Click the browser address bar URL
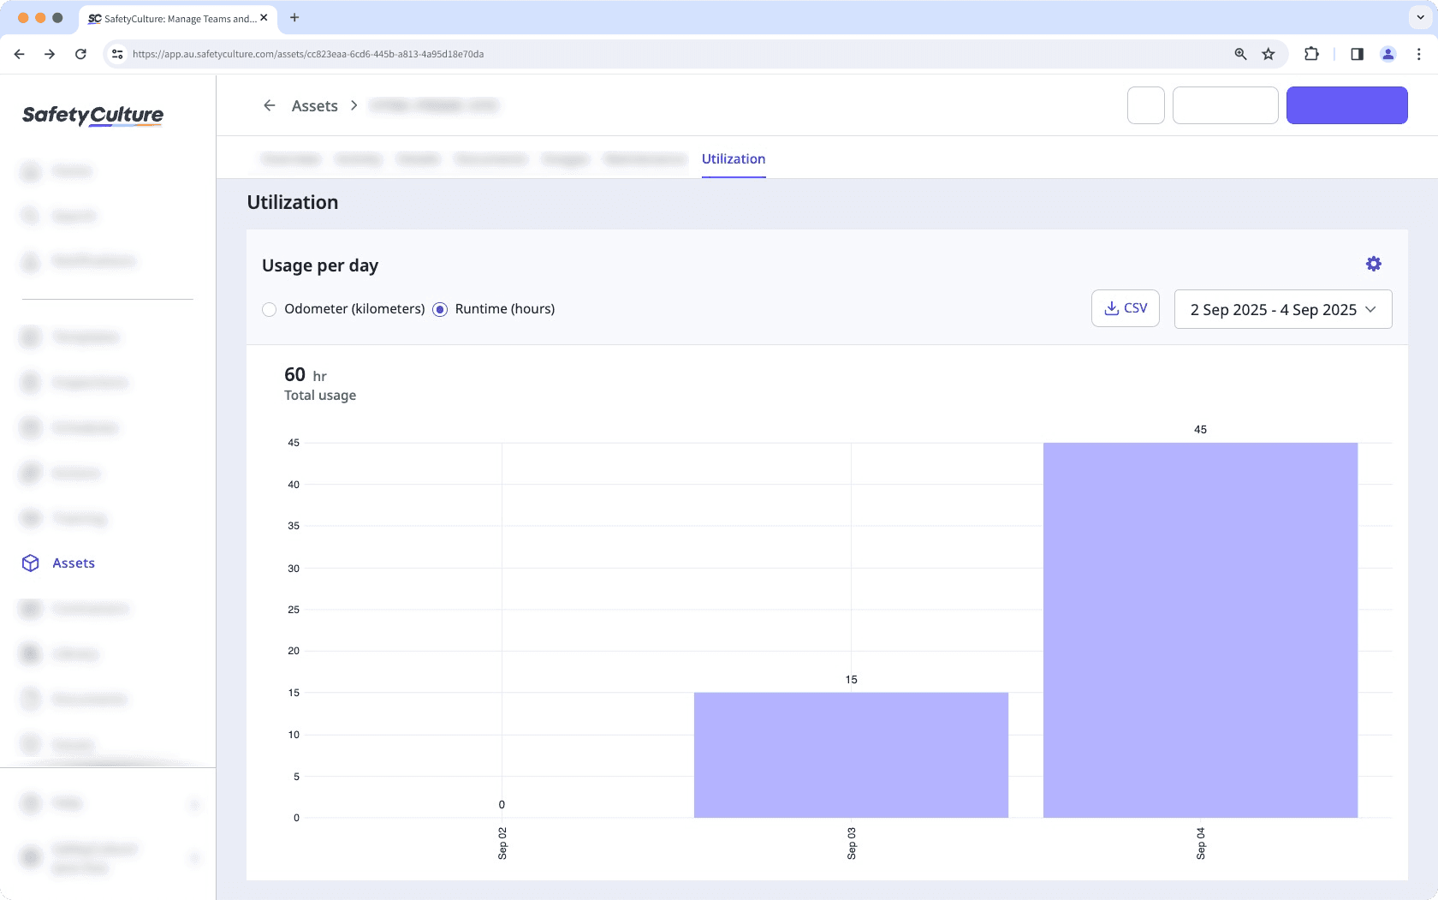Screen dimensions: 1438x900 pyautogui.click(x=308, y=54)
